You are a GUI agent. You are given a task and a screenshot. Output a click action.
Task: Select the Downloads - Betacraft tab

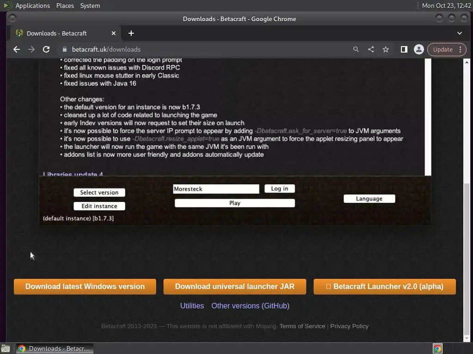[66, 33]
